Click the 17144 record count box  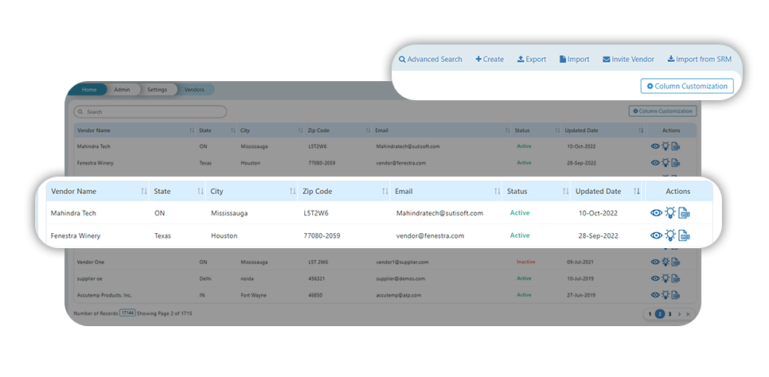(x=127, y=313)
